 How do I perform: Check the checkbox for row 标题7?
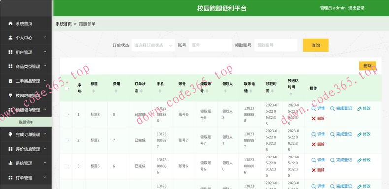[66, 140]
